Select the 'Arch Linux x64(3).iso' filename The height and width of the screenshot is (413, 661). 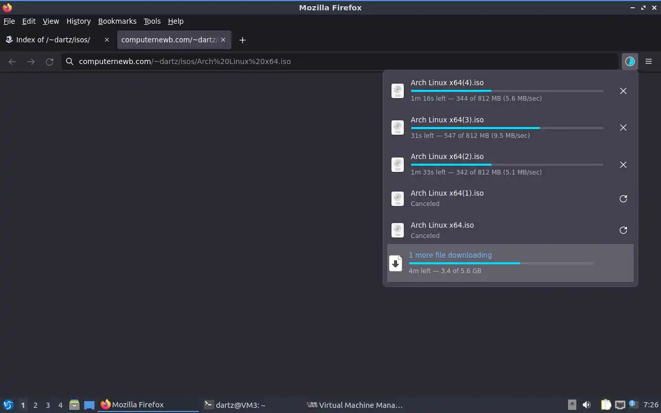tap(447, 120)
